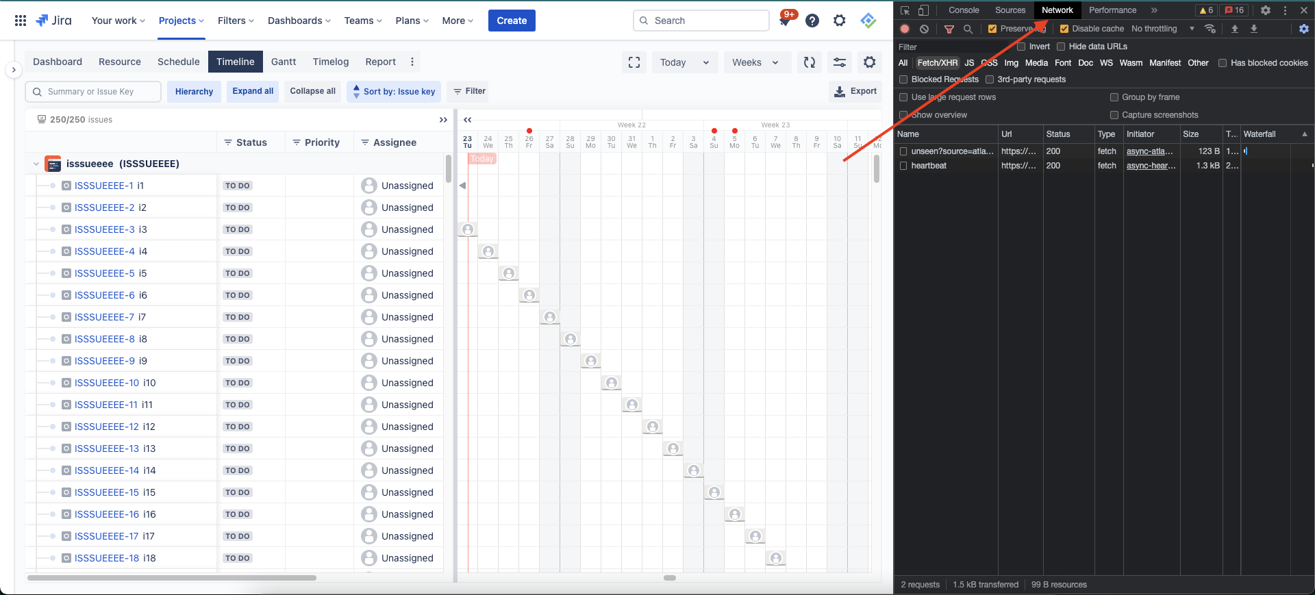The width and height of the screenshot is (1315, 595).
Task: Open Jira notifications bell
Action: coord(785,21)
